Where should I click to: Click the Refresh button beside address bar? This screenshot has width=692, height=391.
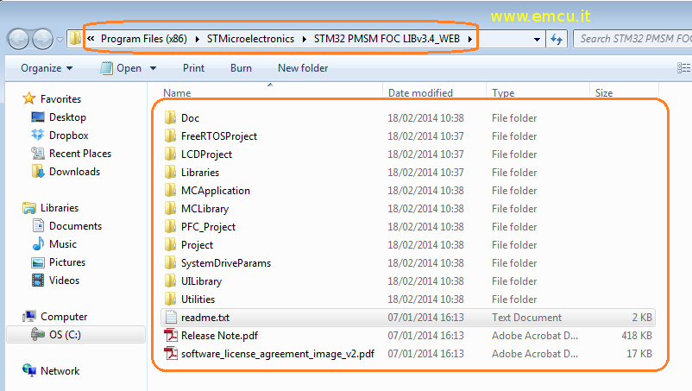pyautogui.click(x=556, y=40)
